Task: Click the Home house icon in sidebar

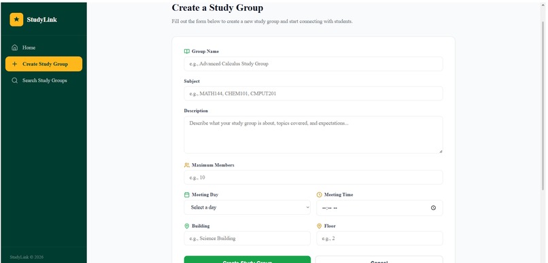Action: [x=15, y=48]
